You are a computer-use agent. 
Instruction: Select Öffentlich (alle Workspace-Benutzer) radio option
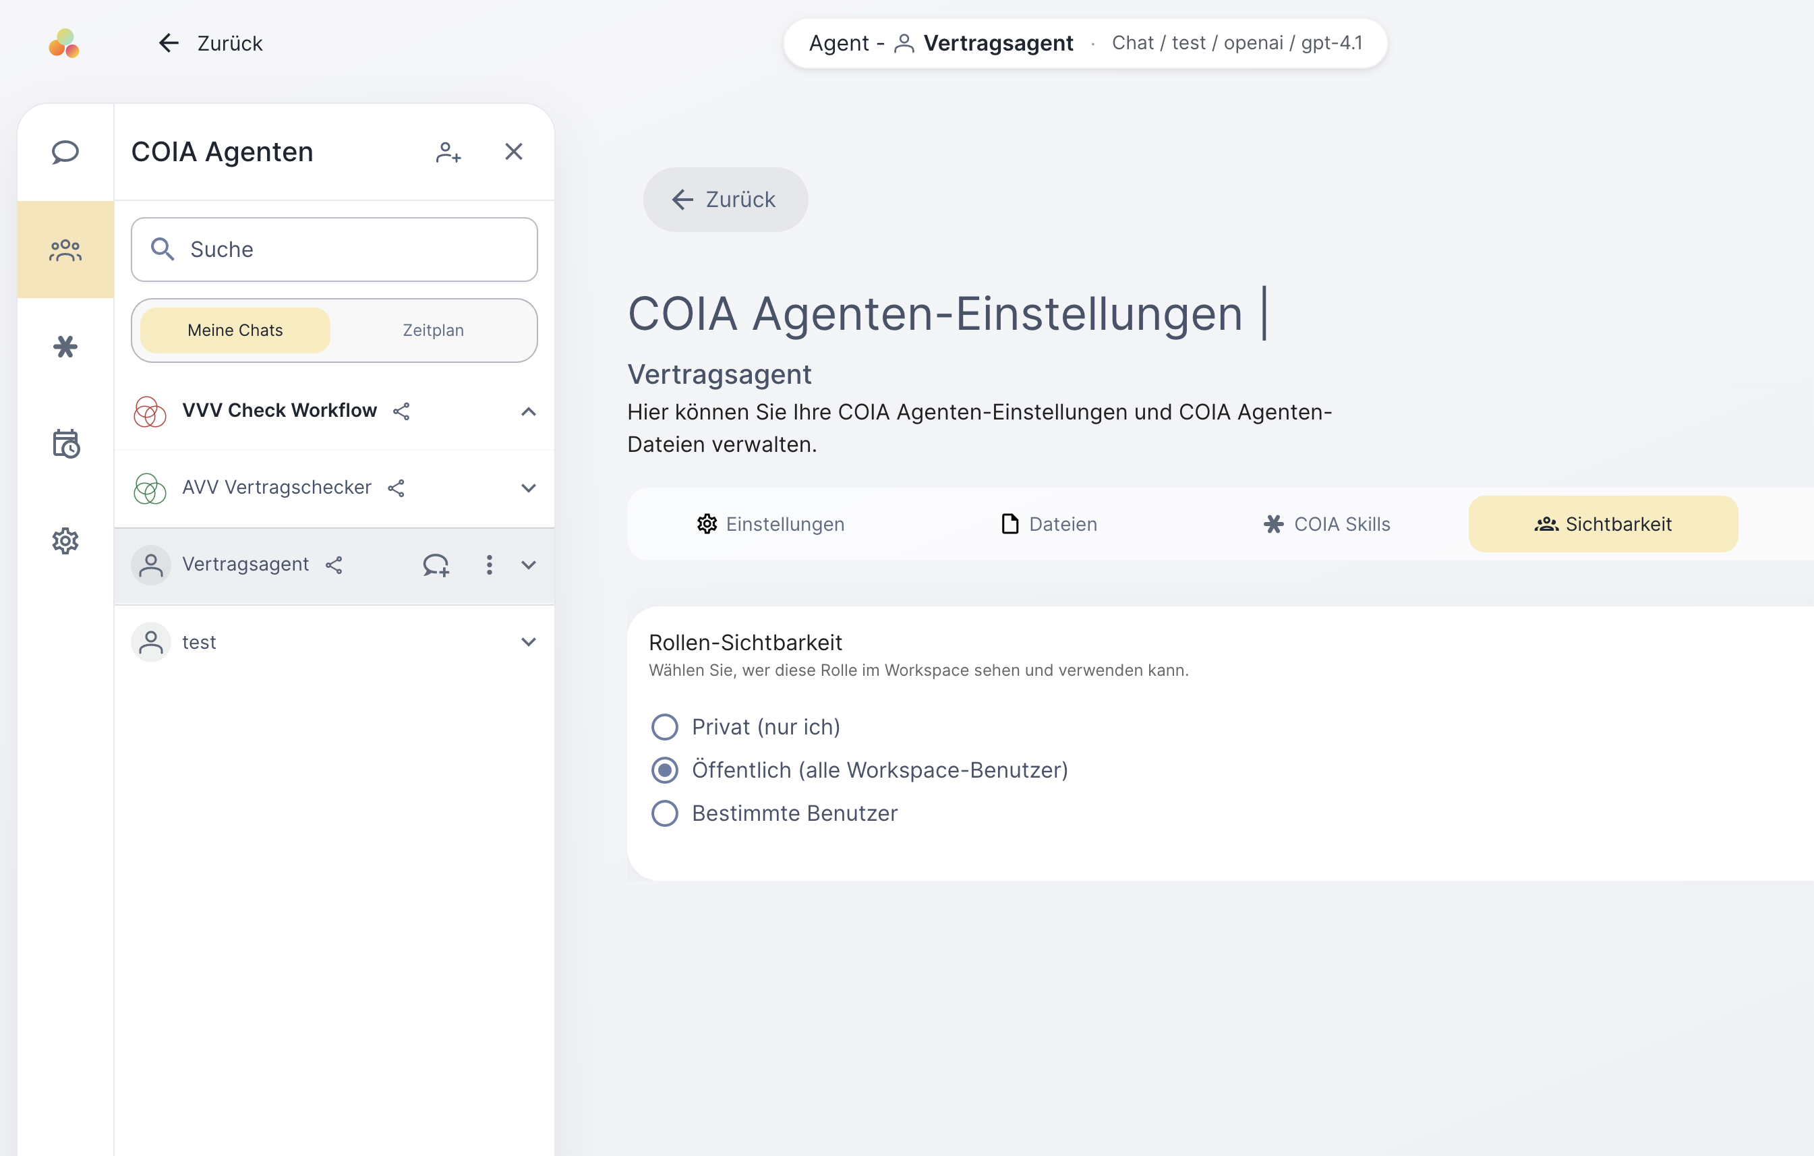tap(664, 770)
